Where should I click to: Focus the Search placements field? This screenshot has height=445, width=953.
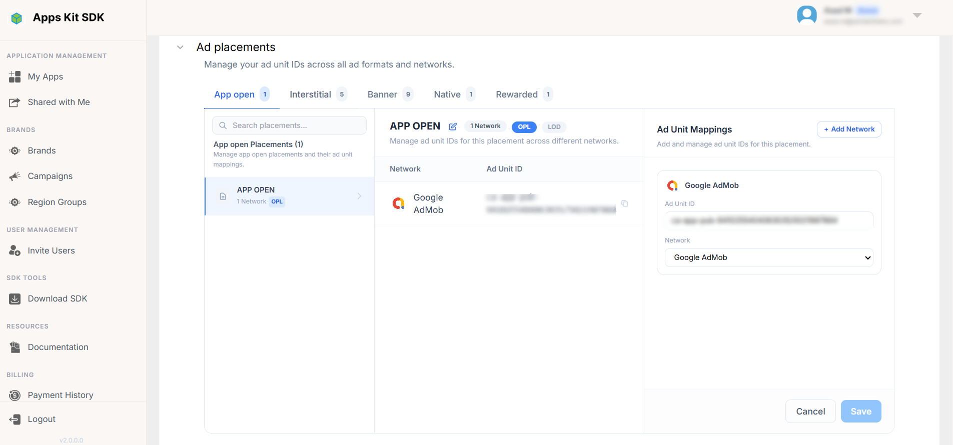click(x=289, y=125)
